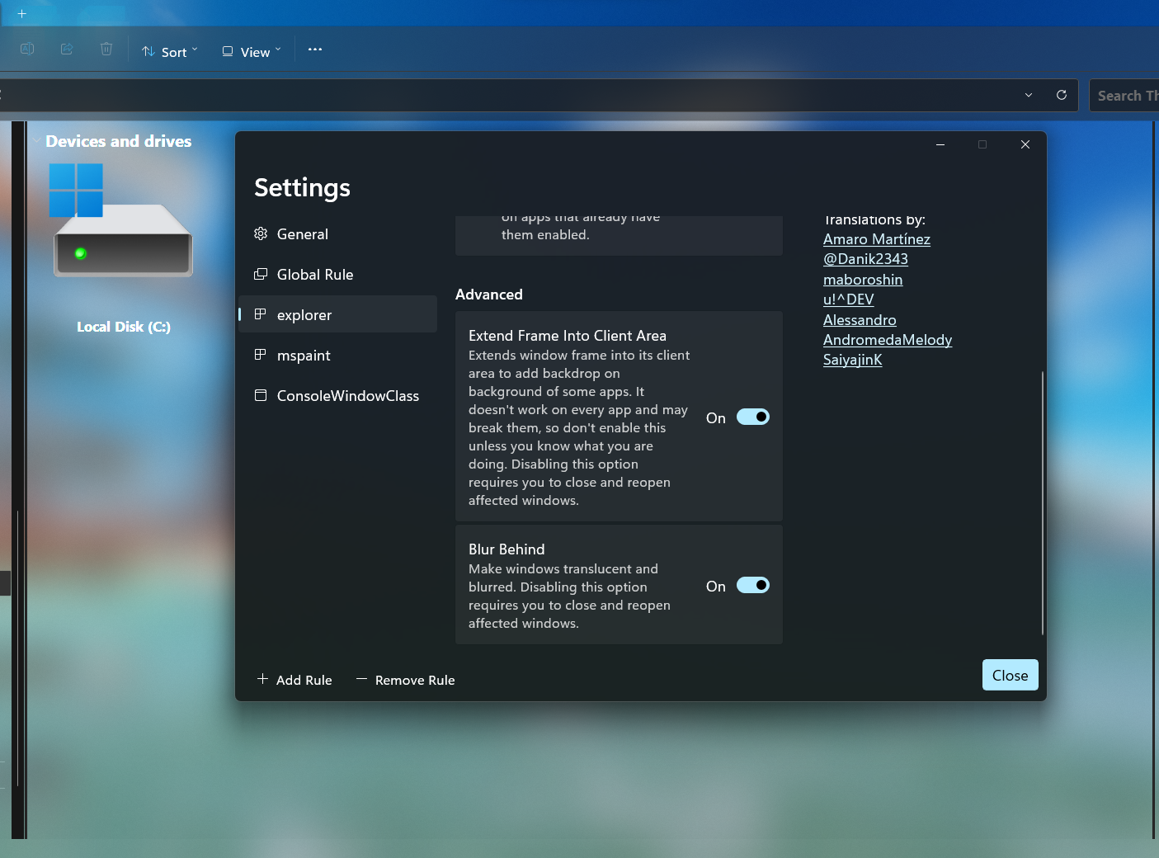The image size is (1159, 858).
Task: Click the delete trash icon
Action: 106,49
